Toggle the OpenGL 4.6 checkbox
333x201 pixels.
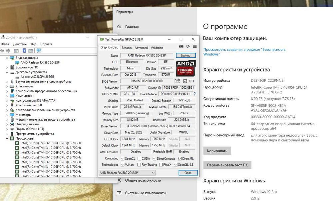[175, 164]
